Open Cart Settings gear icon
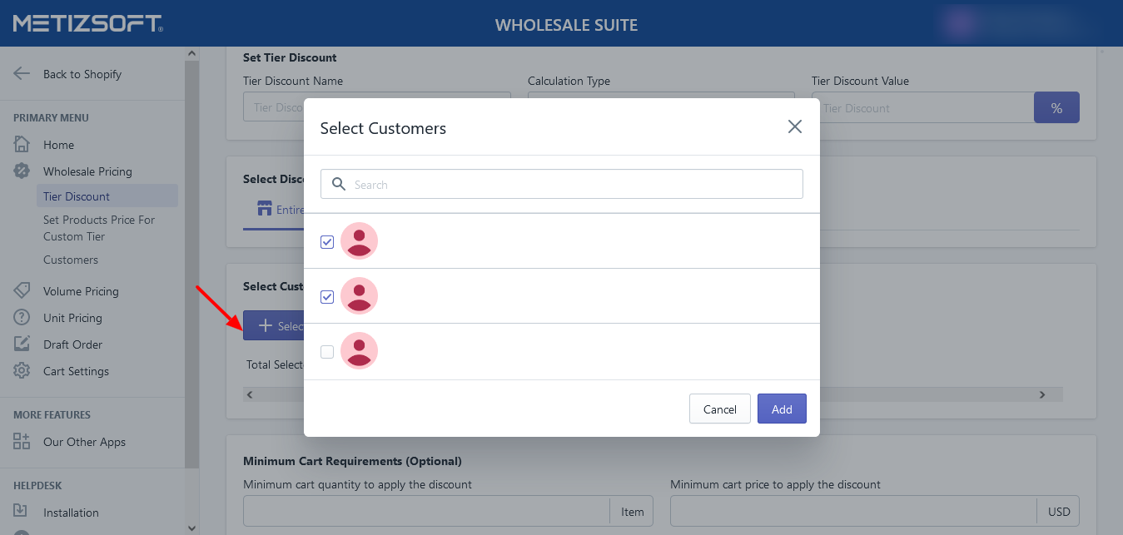 [22, 371]
